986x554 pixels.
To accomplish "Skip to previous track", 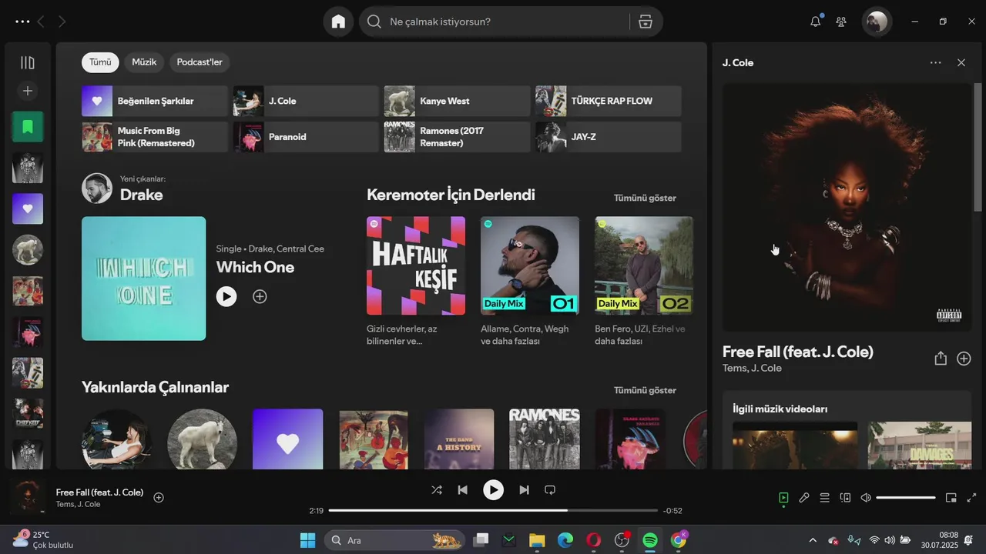I will 462,489.
